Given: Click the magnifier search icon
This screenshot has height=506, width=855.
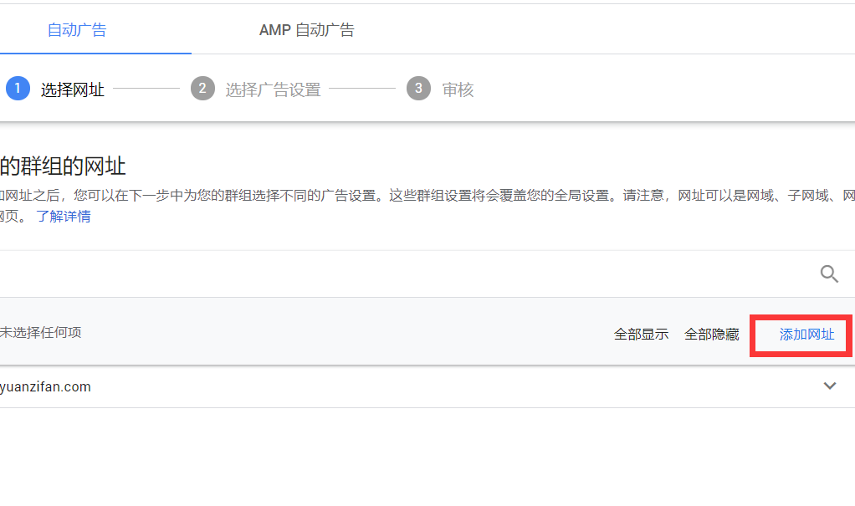Looking at the screenshot, I should (x=829, y=274).
